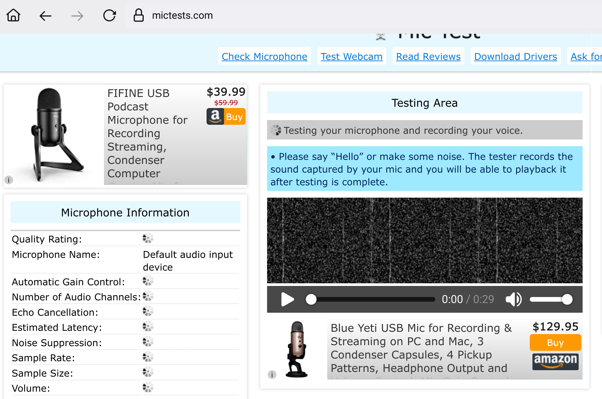Open the Check Microphone page
The height and width of the screenshot is (399, 602).
[x=264, y=56]
